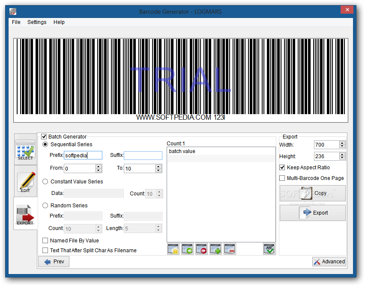Toggle Keep Aspect Ratio checkbox
The height and width of the screenshot is (286, 365).
[x=282, y=167]
